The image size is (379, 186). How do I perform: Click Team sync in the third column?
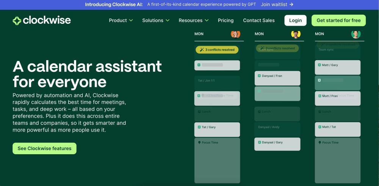point(337,52)
